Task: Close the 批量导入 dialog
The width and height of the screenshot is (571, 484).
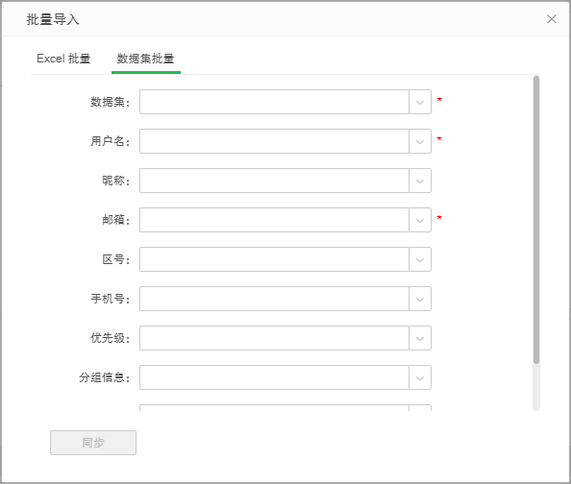Action: (552, 19)
